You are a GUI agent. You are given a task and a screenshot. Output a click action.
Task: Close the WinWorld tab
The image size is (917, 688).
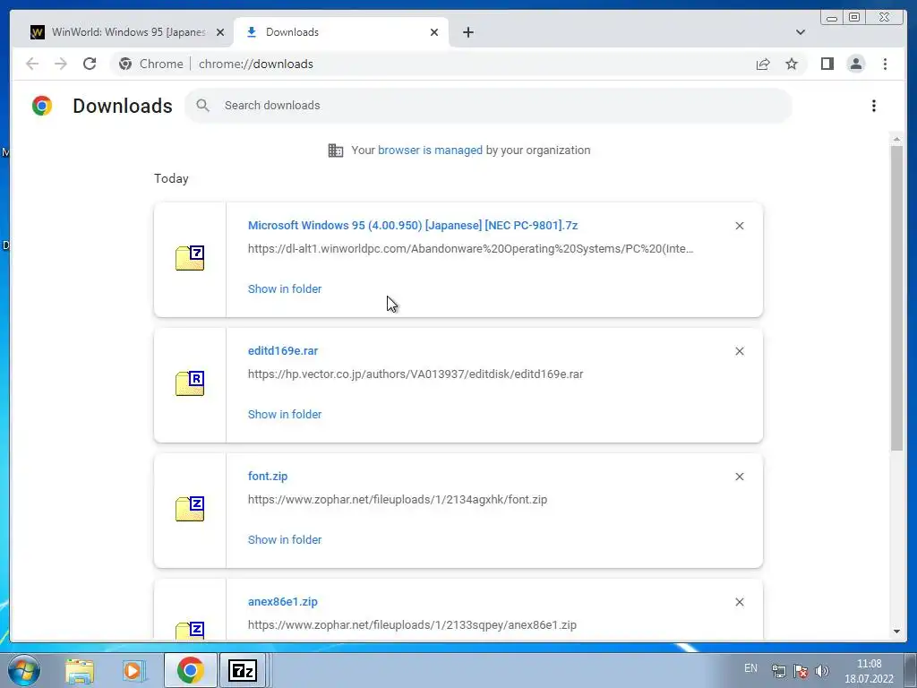pyautogui.click(x=220, y=32)
